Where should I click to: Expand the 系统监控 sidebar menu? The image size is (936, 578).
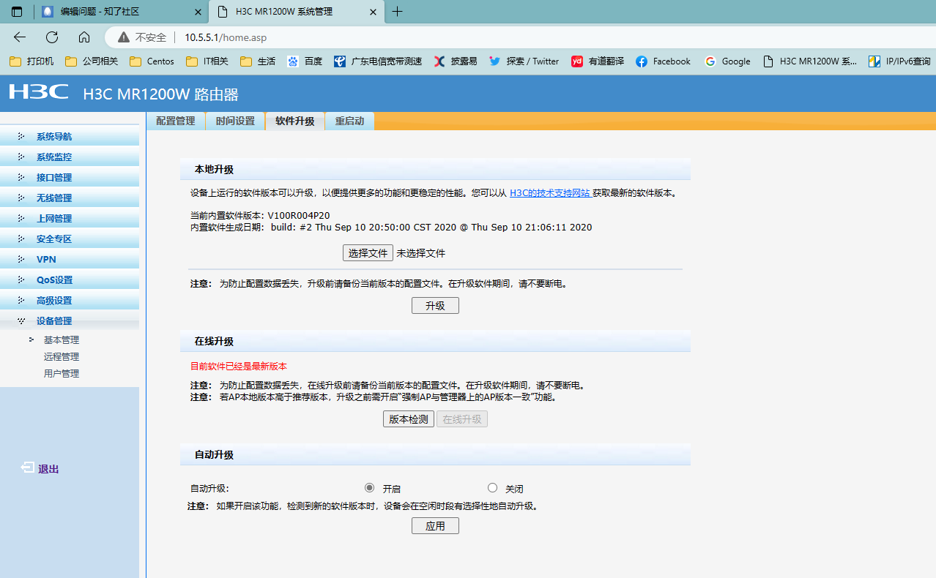tap(54, 157)
